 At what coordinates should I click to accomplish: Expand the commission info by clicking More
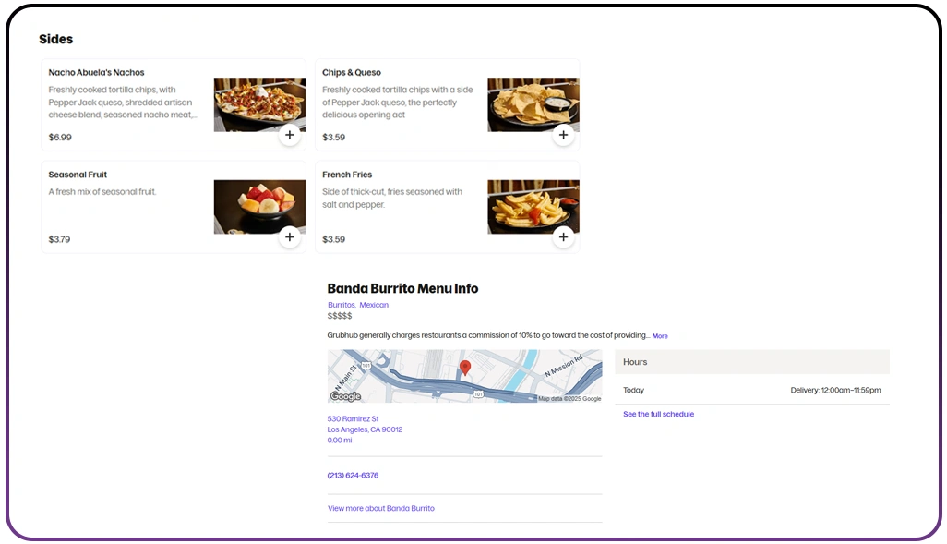tap(660, 335)
